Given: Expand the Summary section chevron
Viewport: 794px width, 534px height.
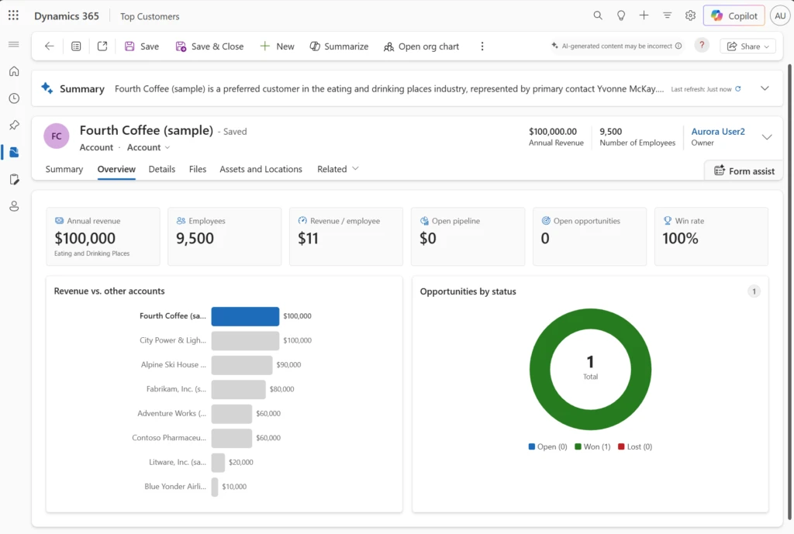Looking at the screenshot, I should [x=765, y=88].
